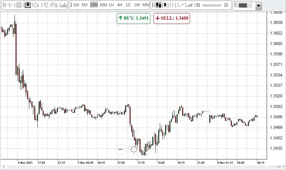Switch to the 1M timeframe
This screenshot has height=170, width=286.
pyautogui.click(x=76, y=5)
